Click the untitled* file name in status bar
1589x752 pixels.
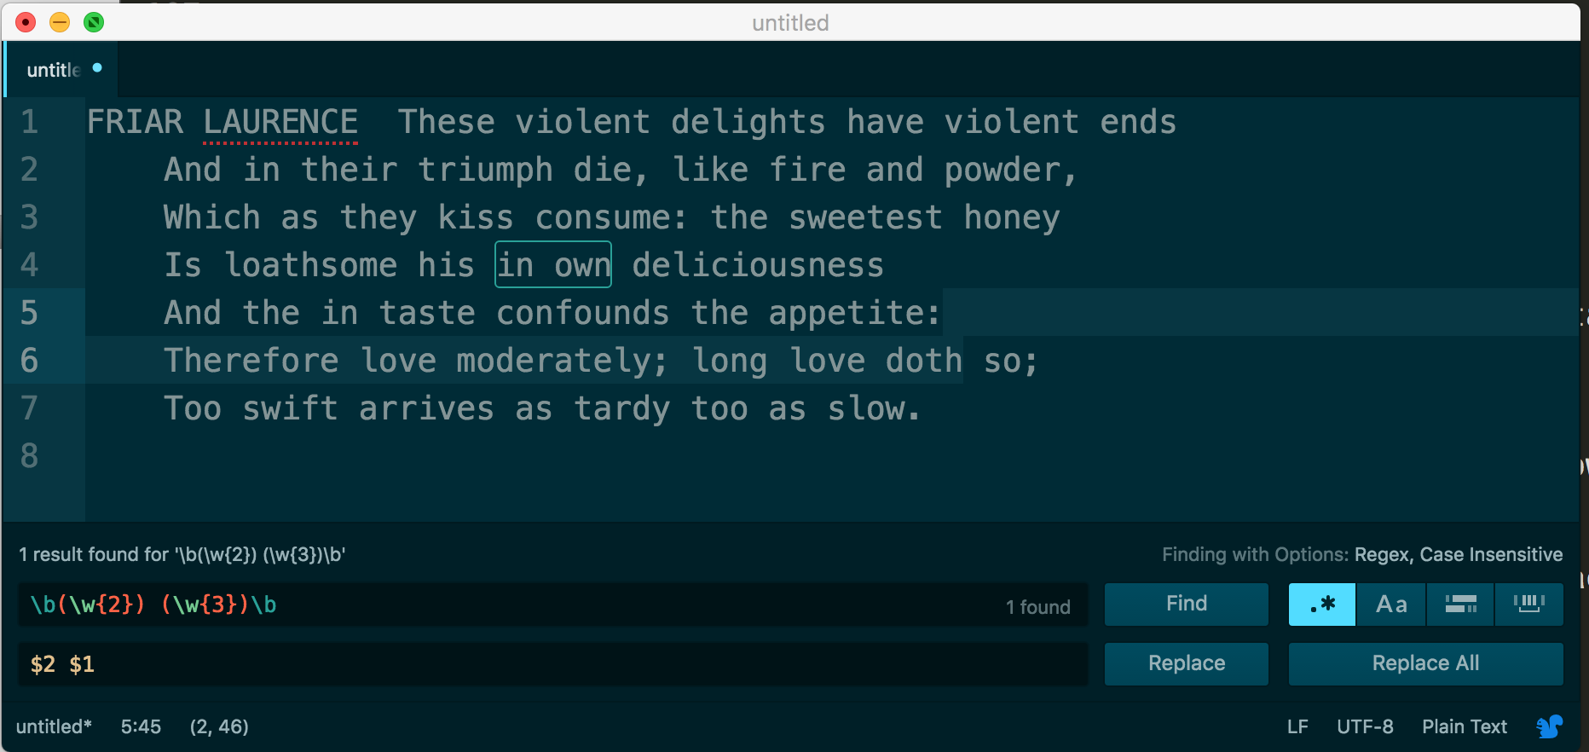[x=54, y=726]
